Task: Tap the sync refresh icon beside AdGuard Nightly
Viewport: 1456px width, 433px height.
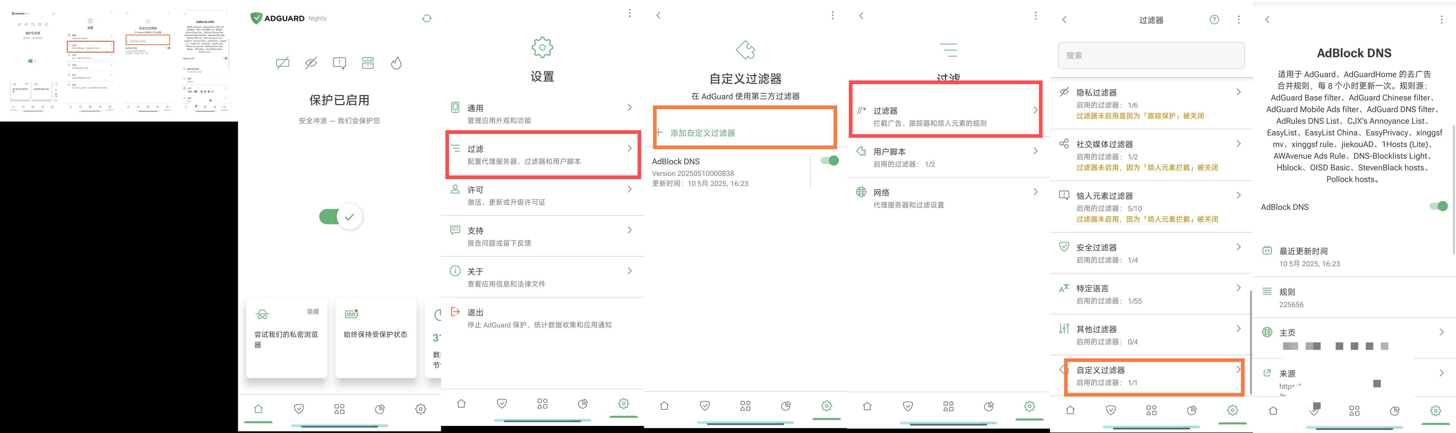Action: click(427, 19)
